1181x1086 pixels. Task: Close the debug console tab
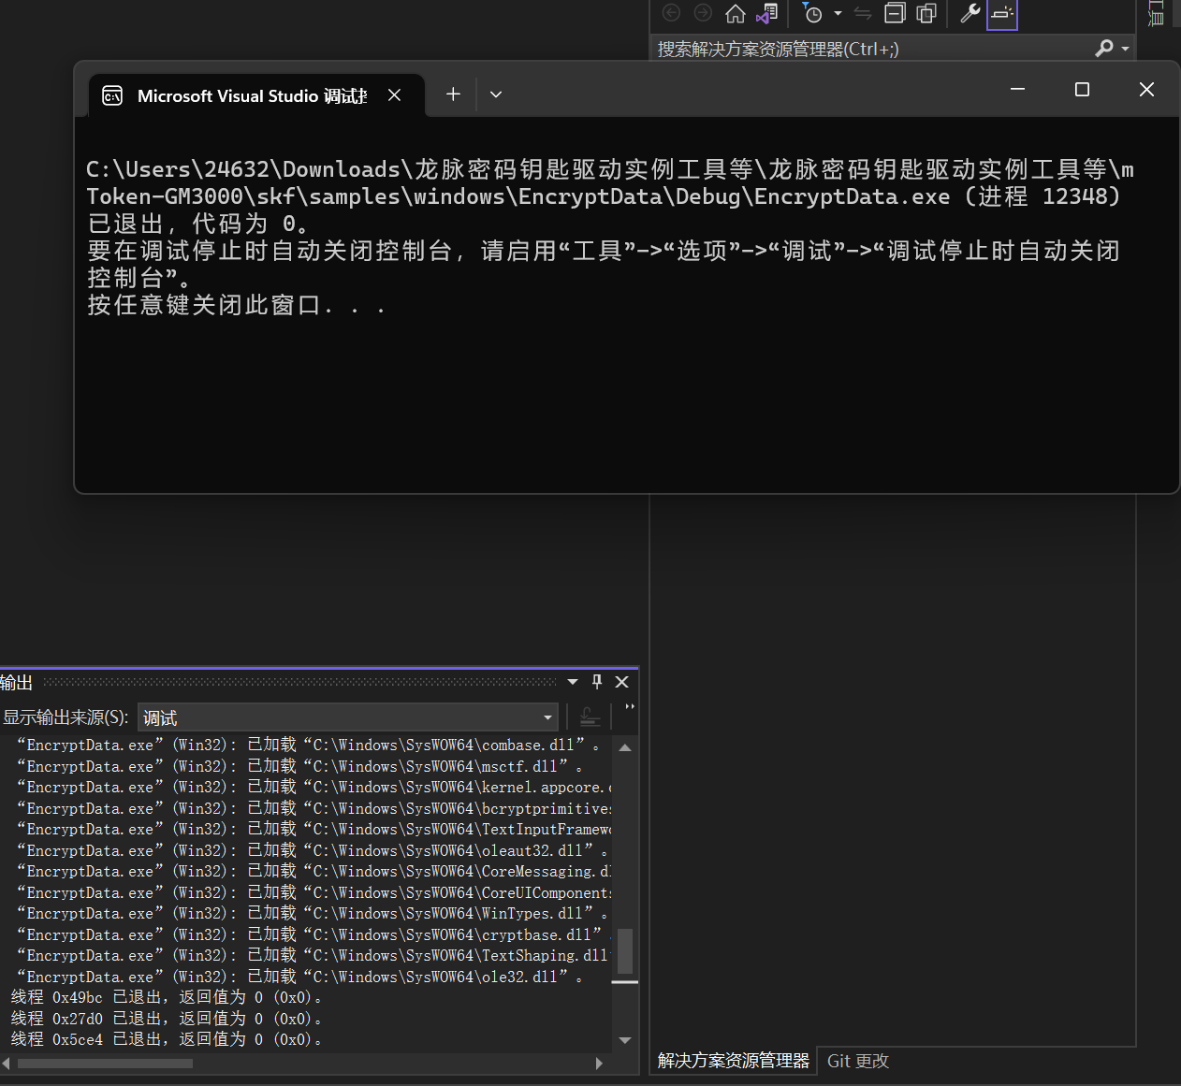pyautogui.click(x=395, y=95)
